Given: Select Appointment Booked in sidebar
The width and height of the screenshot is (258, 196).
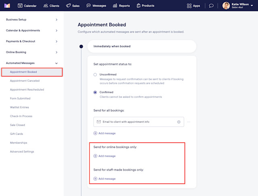Looking at the screenshot, I should (32, 72).
